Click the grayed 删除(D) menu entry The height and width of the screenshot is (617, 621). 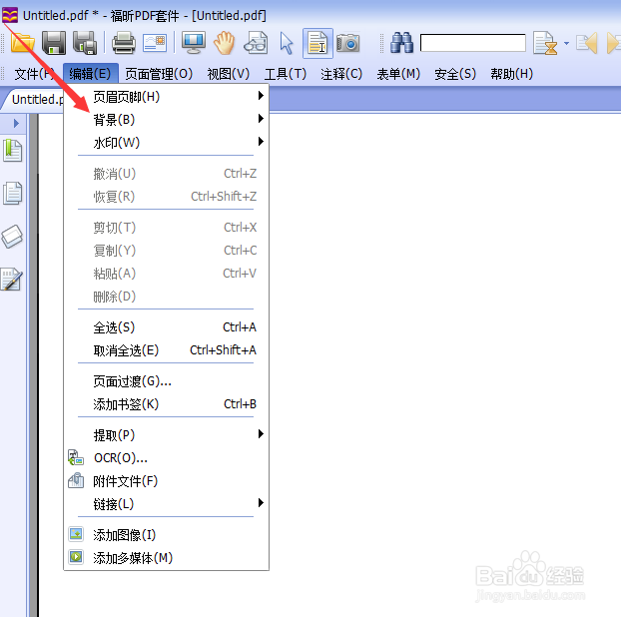pos(167,297)
